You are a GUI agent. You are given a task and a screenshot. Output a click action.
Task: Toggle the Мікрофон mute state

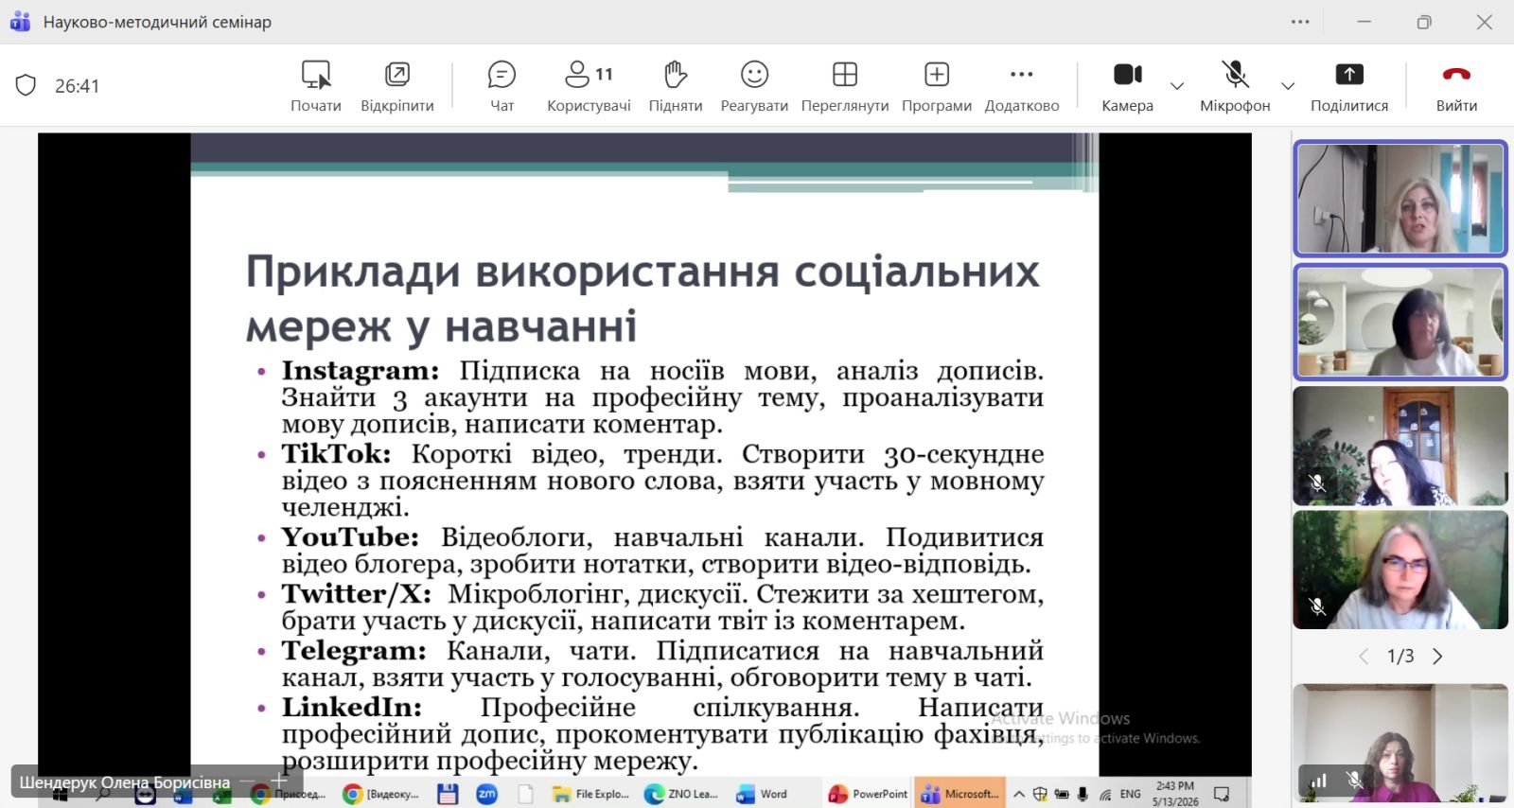(x=1235, y=86)
